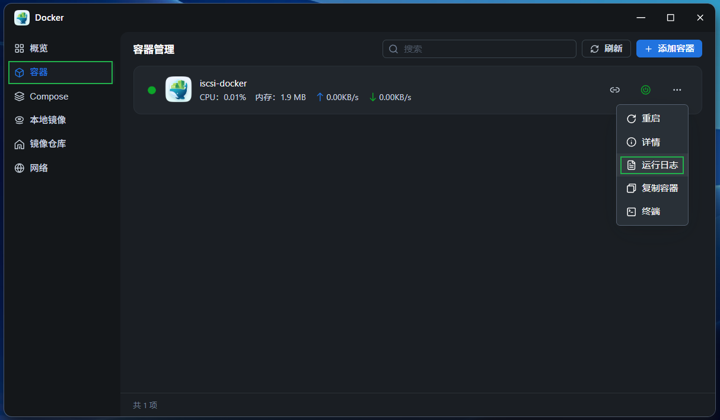The height and width of the screenshot is (420, 720).
Task: Minimize the Docker window
Action: 641,18
